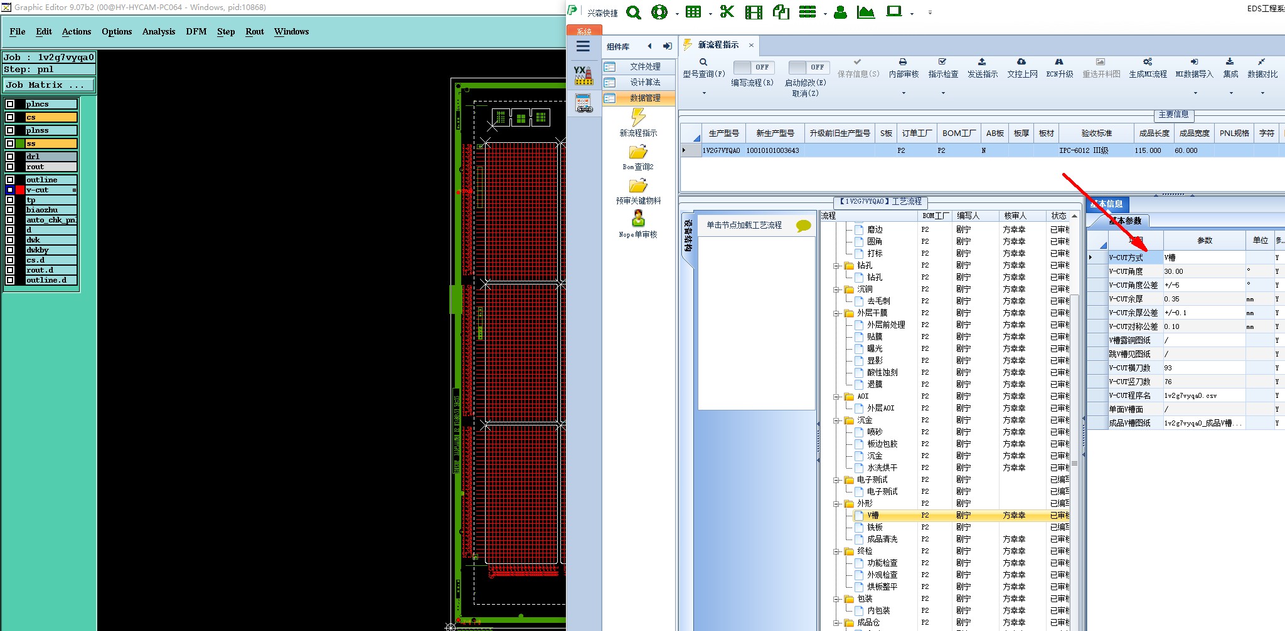Image resolution: width=1285 pixels, height=631 pixels.
Task: Click 文控上网 cloud upload button
Action: click(1022, 68)
